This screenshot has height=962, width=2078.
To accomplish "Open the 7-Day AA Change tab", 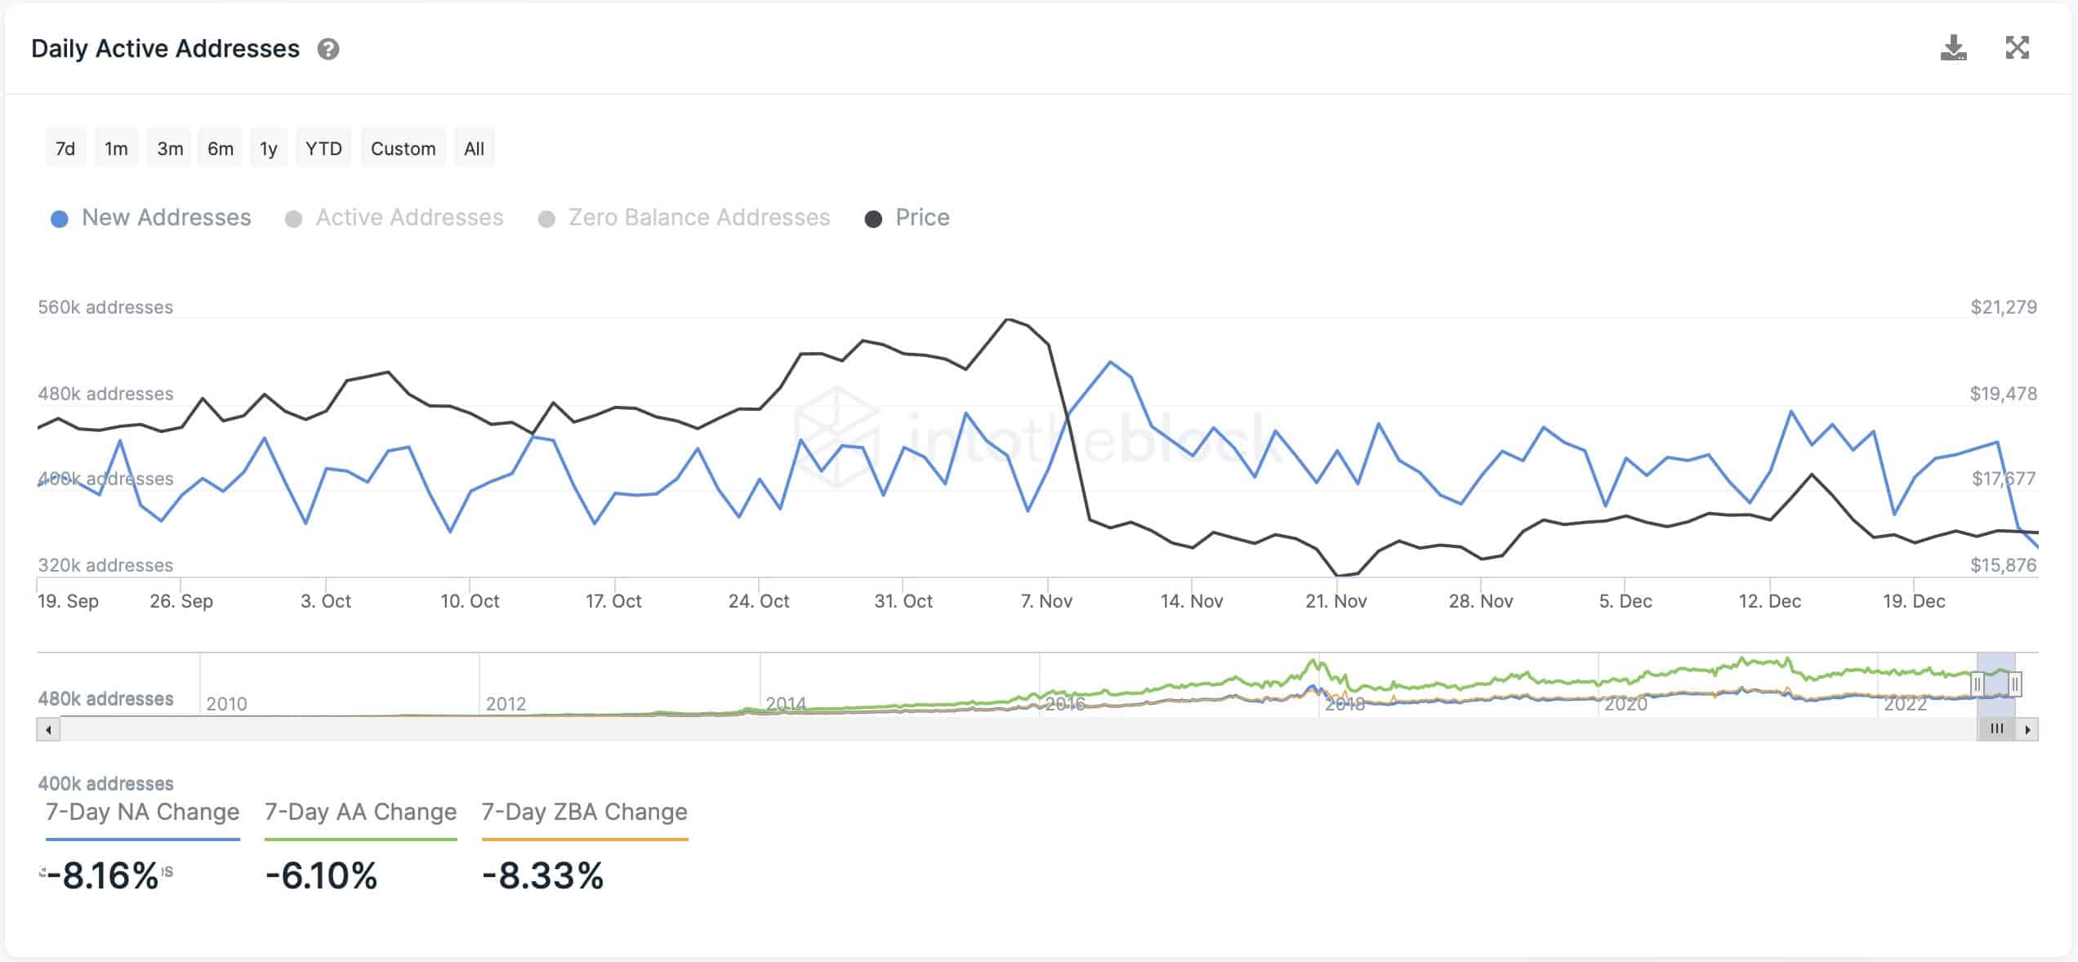I will click(360, 813).
